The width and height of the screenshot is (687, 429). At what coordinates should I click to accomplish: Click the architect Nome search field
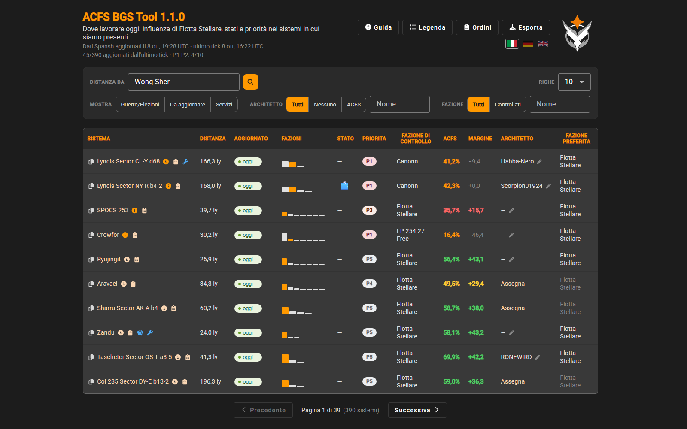400,104
